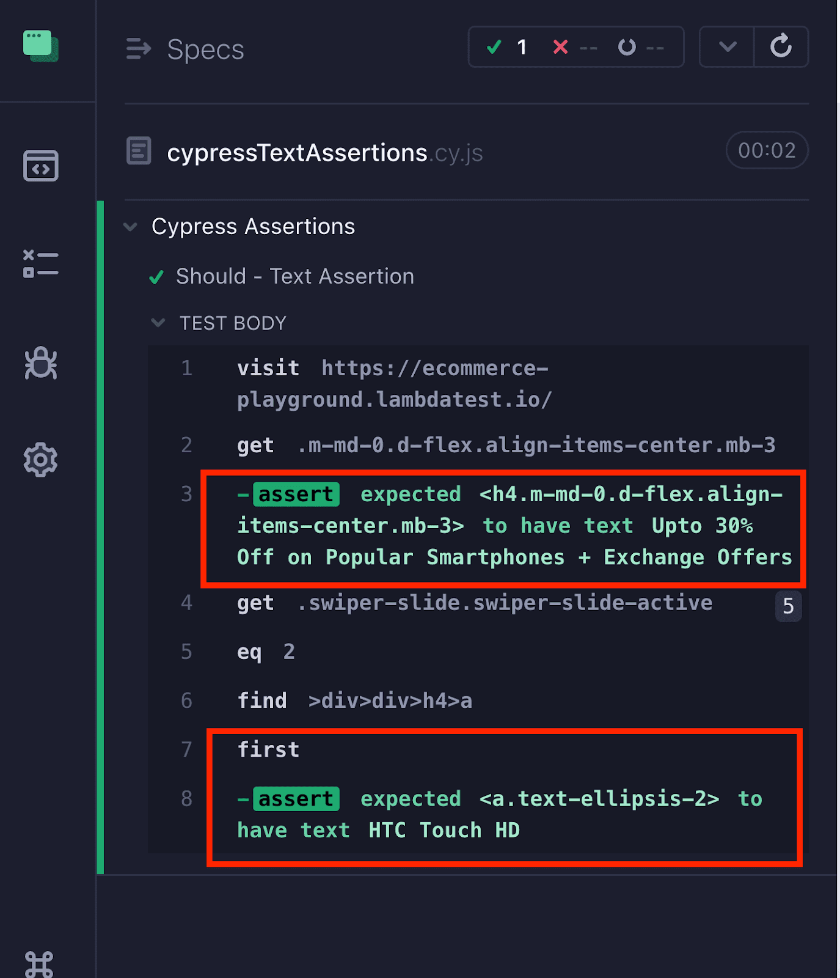Open the collapse-all chevron near refresh button
Screen dimensions: 840x978
click(726, 47)
